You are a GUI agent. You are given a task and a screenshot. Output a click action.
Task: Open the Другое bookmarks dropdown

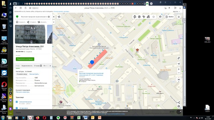176,12
